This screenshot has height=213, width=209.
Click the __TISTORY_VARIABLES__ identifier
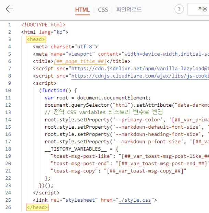pos(76,149)
